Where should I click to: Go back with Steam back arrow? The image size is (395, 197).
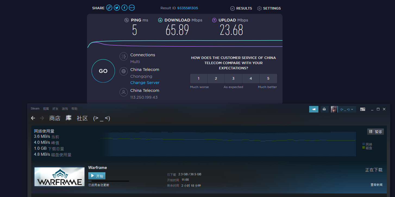pyautogui.click(x=33, y=118)
